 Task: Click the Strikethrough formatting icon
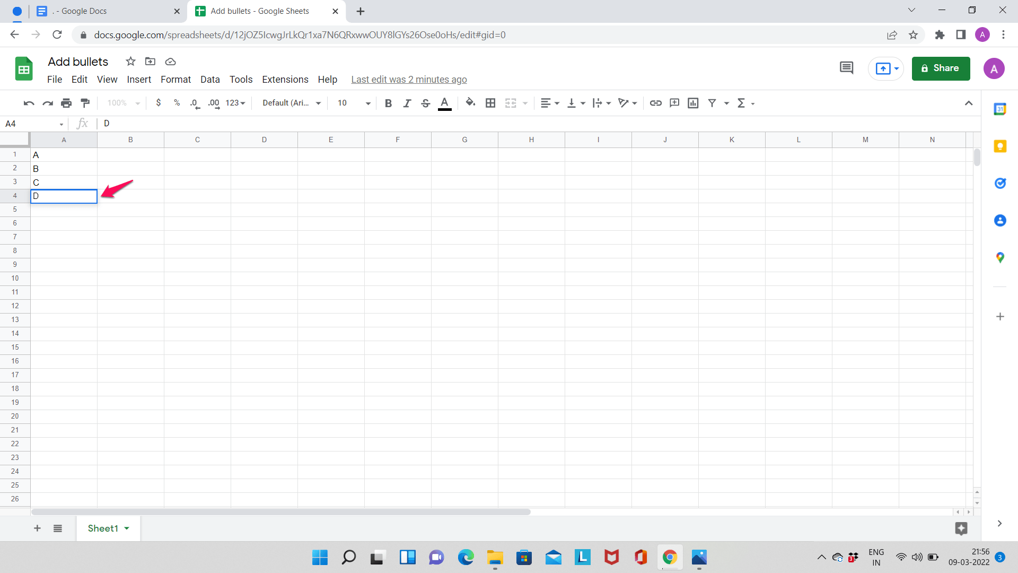pyautogui.click(x=425, y=103)
